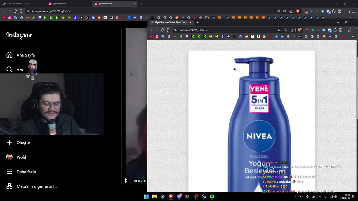Screen dimensions: 358x201
Task: Open Brave menu in prnt.sc window
Action: 355,30
